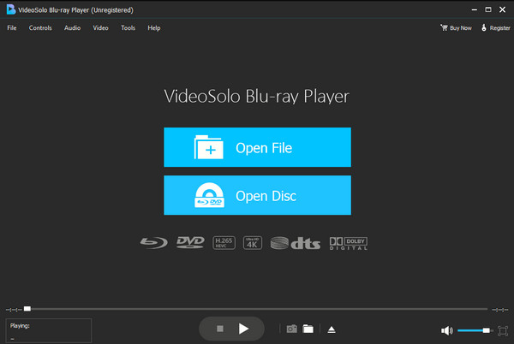Enter full screen with the fullscreen icon
This screenshot has height=344, width=514.
[x=503, y=331]
